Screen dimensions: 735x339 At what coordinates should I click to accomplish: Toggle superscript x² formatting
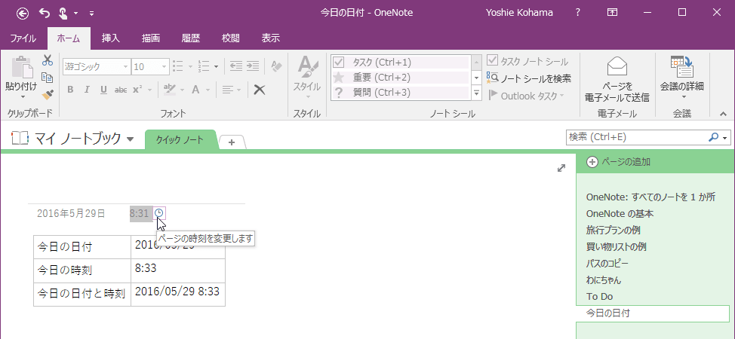coord(137,90)
